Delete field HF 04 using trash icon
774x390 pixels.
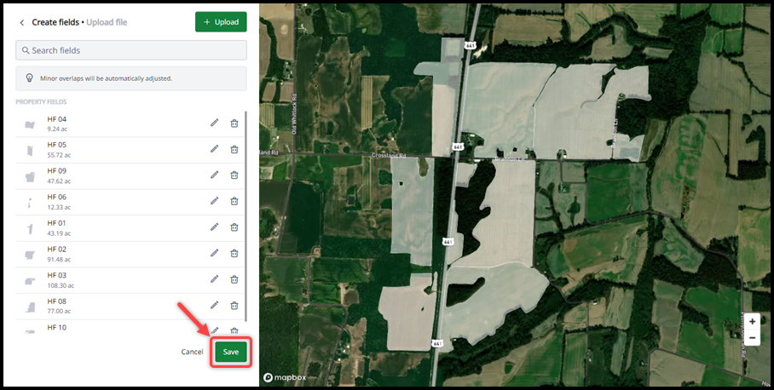point(234,123)
